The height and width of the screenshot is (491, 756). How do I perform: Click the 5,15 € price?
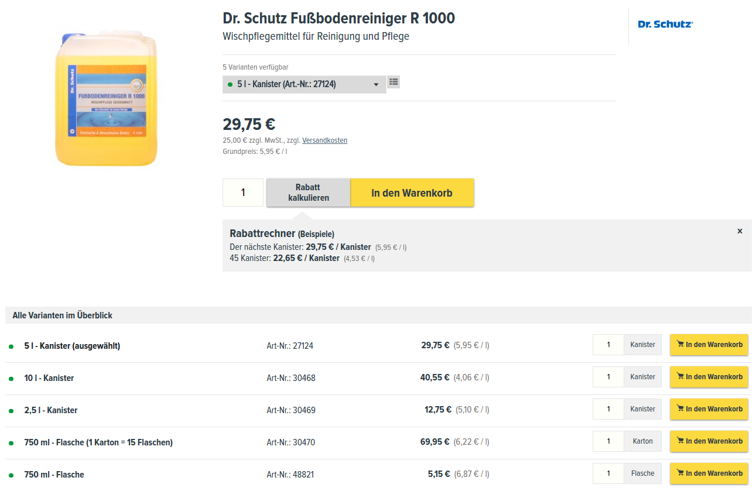point(439,474)
